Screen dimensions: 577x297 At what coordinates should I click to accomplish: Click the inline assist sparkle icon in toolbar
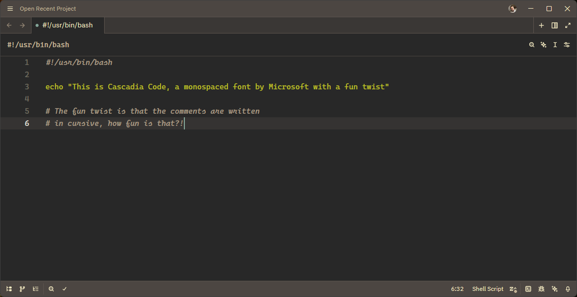543,45
